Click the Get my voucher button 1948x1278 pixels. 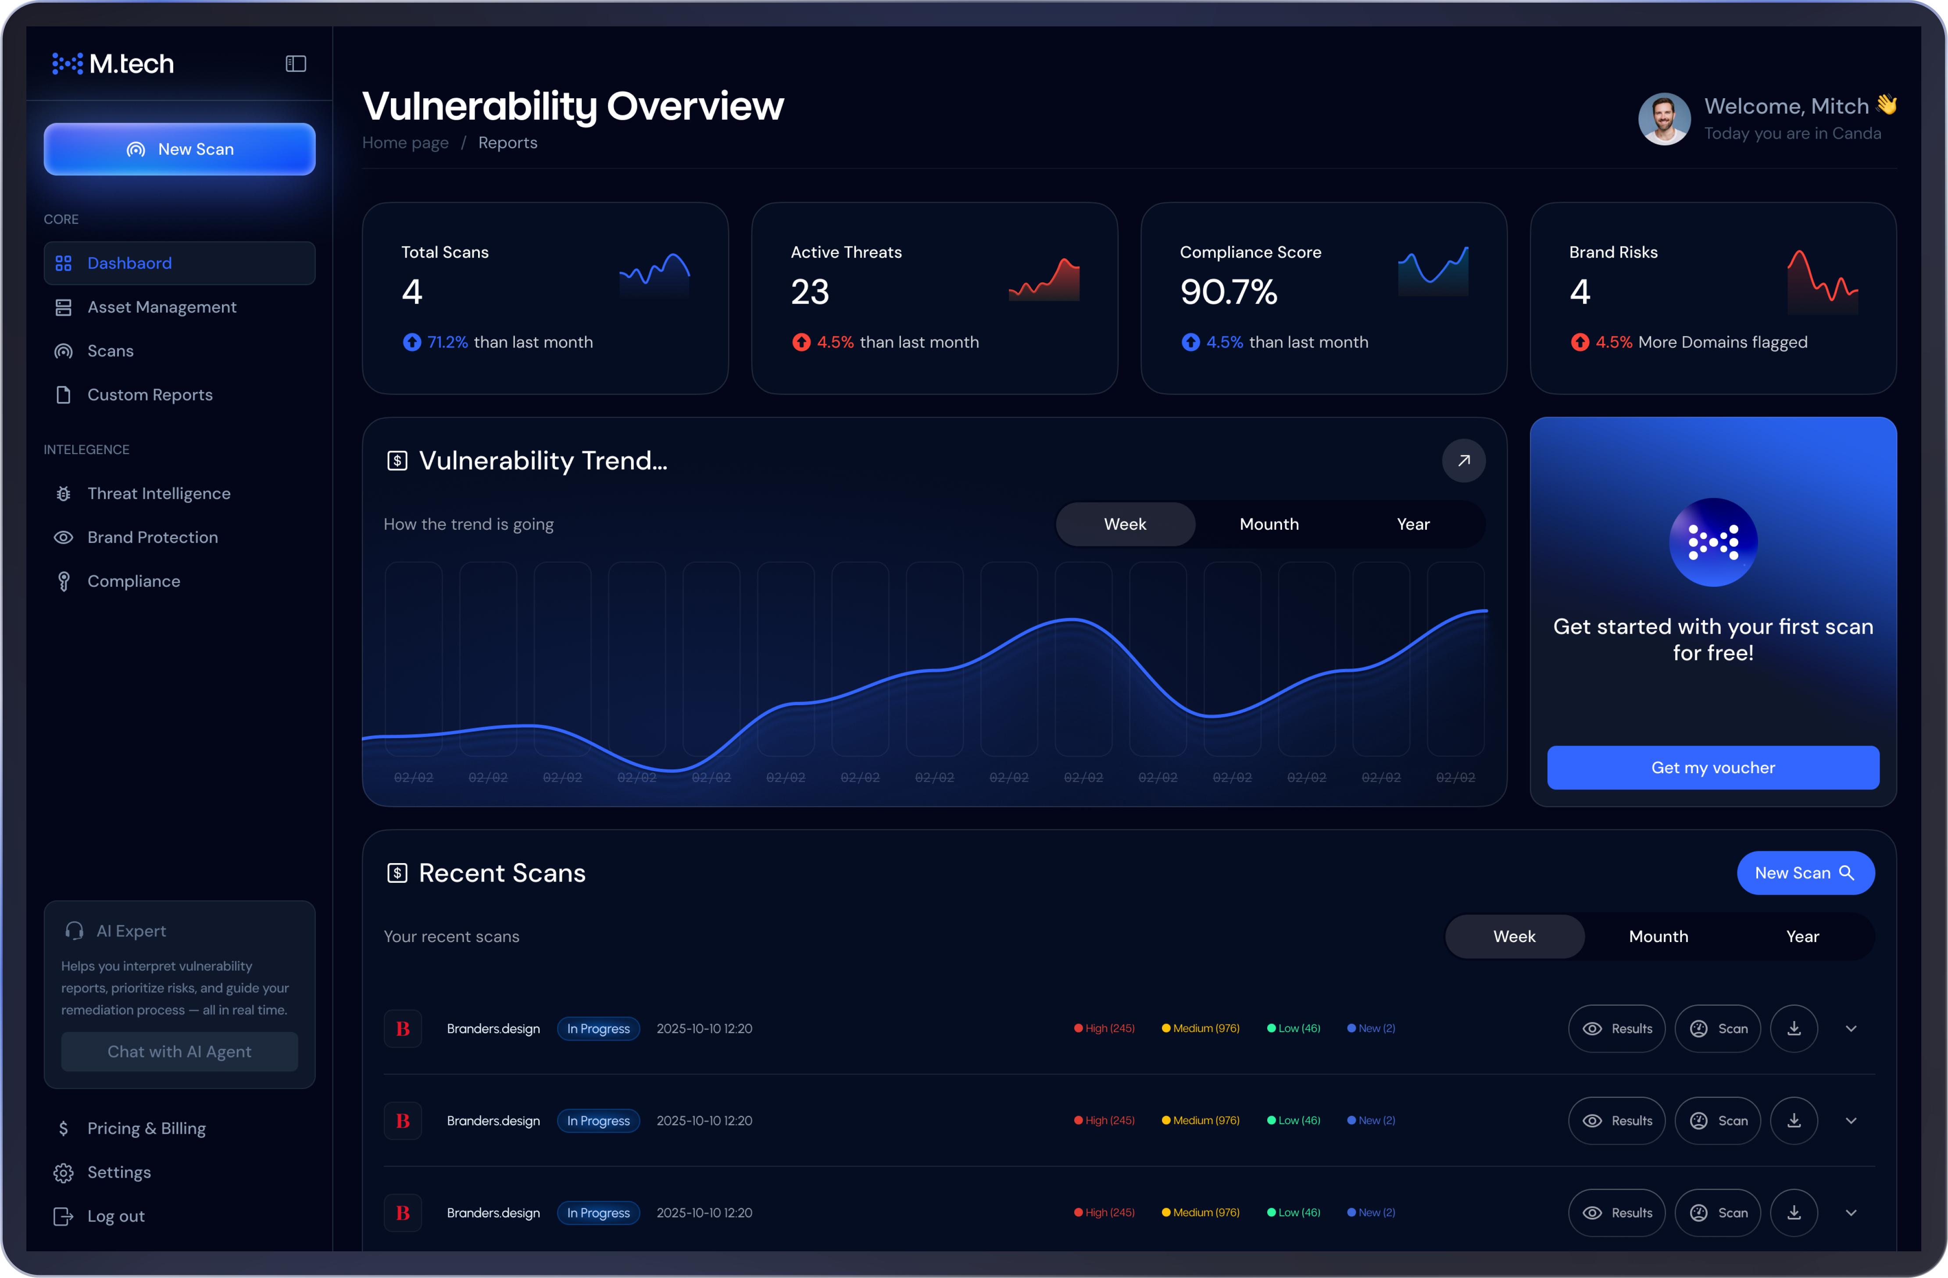click(x=1712, y=768)
